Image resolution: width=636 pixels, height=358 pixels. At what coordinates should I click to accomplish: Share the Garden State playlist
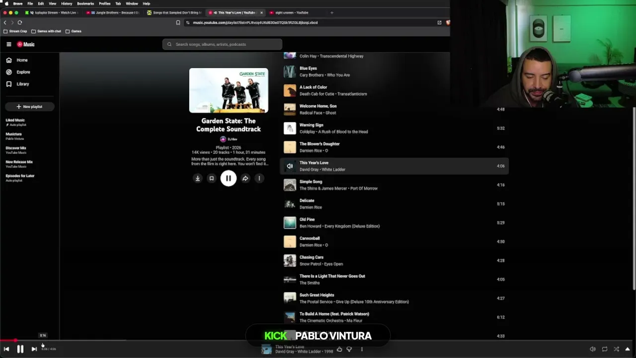pos(245,179)
